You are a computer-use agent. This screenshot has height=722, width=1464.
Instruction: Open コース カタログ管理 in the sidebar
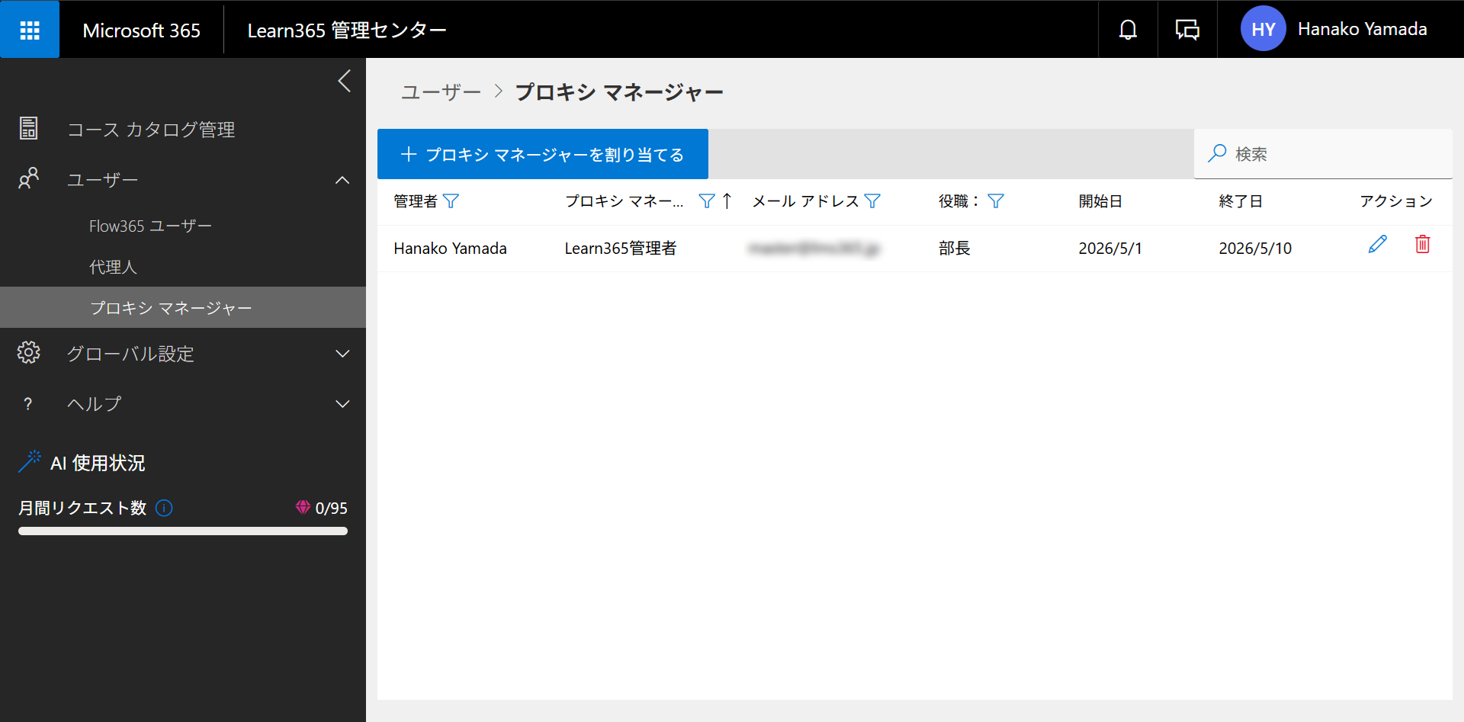(151, 130)
